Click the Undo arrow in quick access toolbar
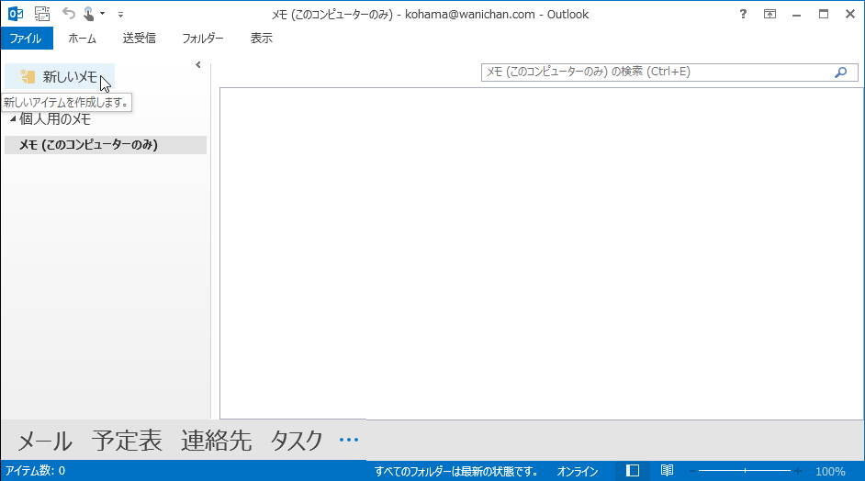Screen dimensions: 865x481 click(x=68, y=13)
